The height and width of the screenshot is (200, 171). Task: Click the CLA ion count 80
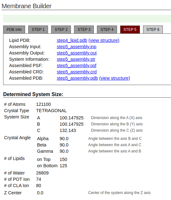[39, 186]
